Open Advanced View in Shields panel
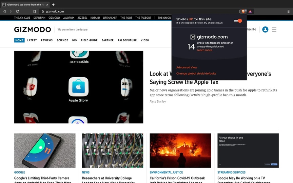The image size is (293, 183). tap(187, 67)
